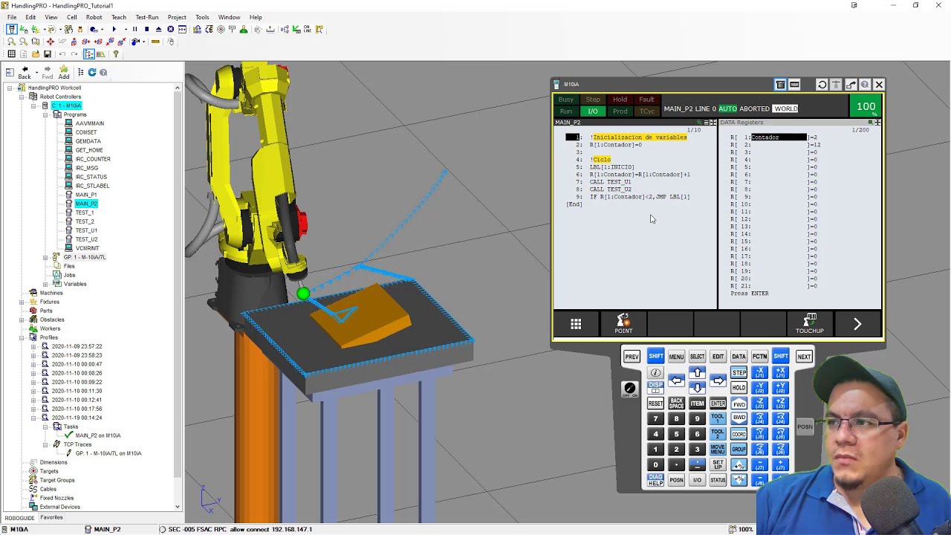Image resolution: width=951 pixels, height=535 pixels.
Task: Click the RESET key on teach pendant
Action: coord(655,403)
